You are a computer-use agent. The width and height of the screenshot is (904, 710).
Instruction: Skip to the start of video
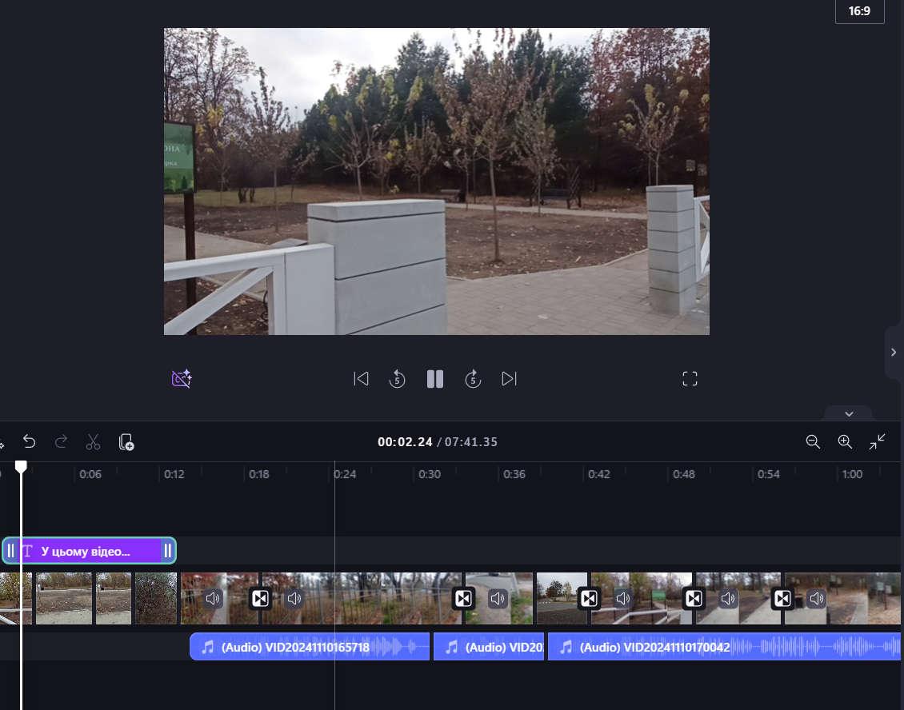(361, 379)
